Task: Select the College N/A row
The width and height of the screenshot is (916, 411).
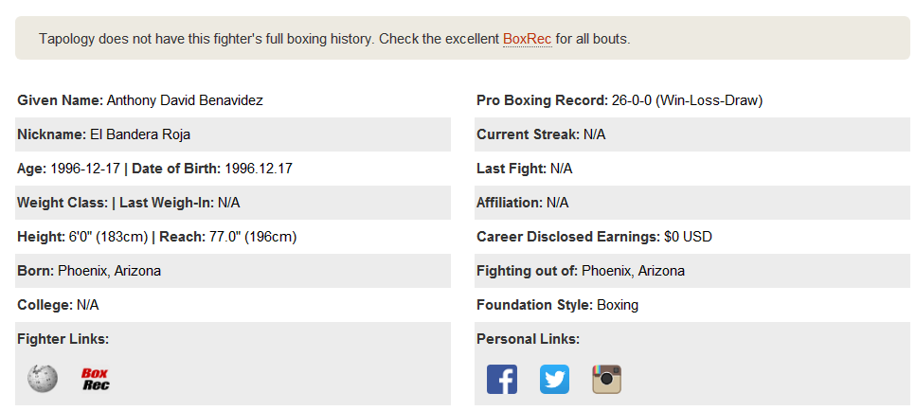Action: [233, 305]
